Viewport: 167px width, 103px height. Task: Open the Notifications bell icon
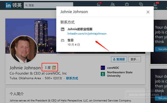(x=155, y=4)
